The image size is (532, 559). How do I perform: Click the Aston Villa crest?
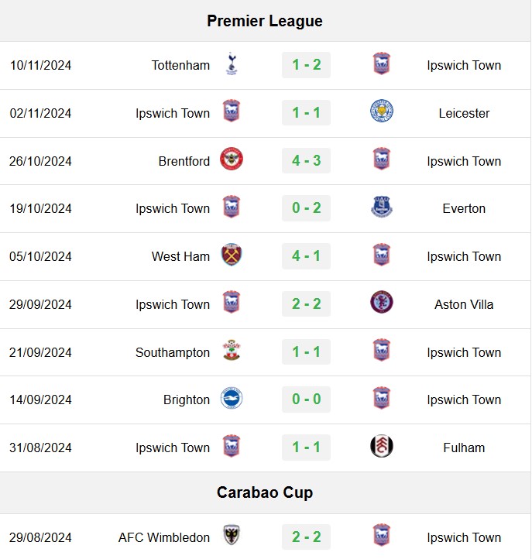[x=382, y=302]
